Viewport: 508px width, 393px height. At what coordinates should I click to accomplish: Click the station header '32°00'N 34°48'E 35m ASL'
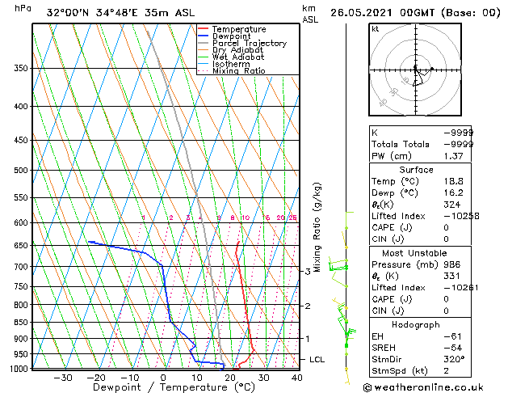pos(120,13)
